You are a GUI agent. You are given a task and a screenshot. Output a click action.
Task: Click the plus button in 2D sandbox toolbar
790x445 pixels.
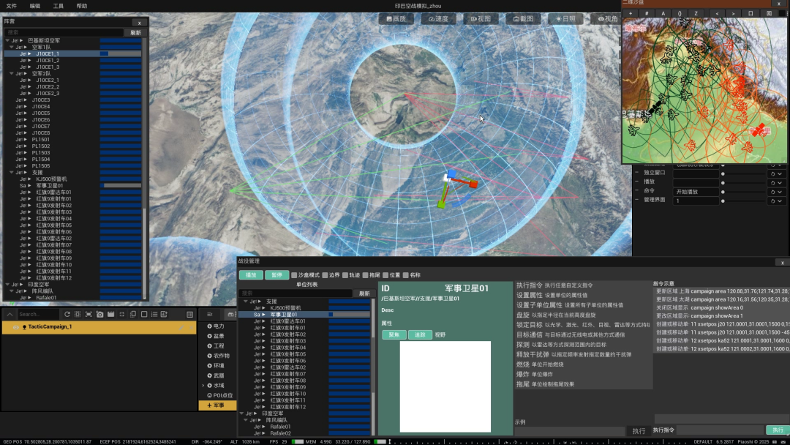coord(631,14)
